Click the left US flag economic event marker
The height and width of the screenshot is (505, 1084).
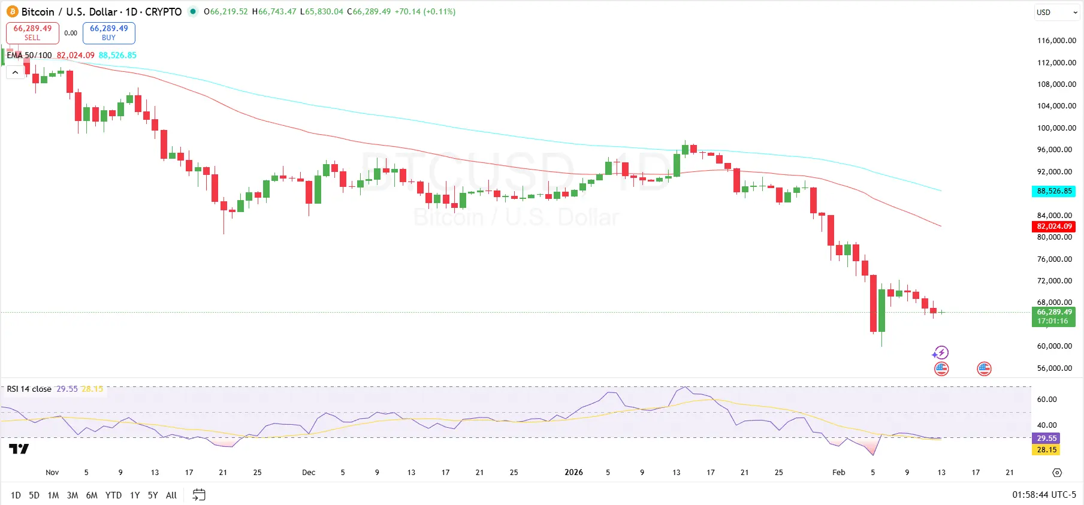click(x=941, y=369)
